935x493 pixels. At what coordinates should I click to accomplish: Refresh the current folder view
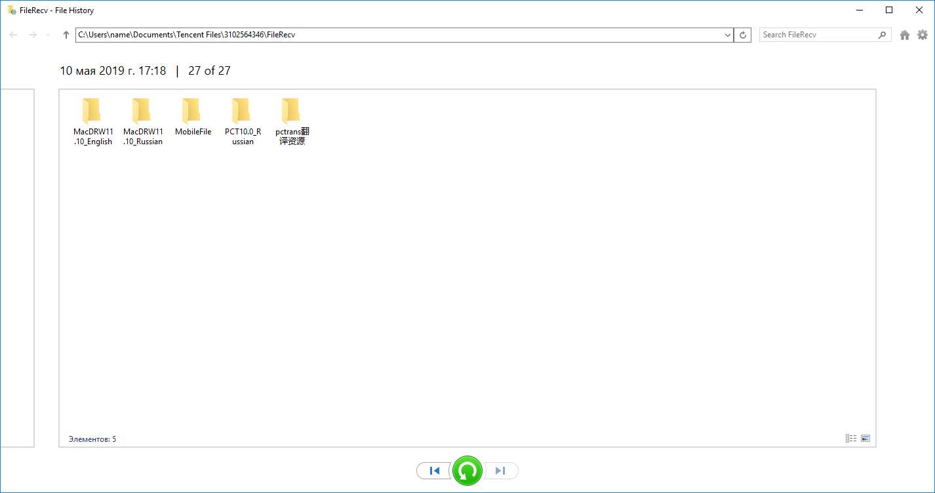(x=743, y=35)
